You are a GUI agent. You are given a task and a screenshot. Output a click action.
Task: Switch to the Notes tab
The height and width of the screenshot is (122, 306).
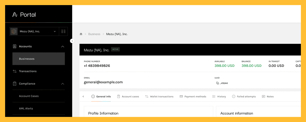click(268, 97)
